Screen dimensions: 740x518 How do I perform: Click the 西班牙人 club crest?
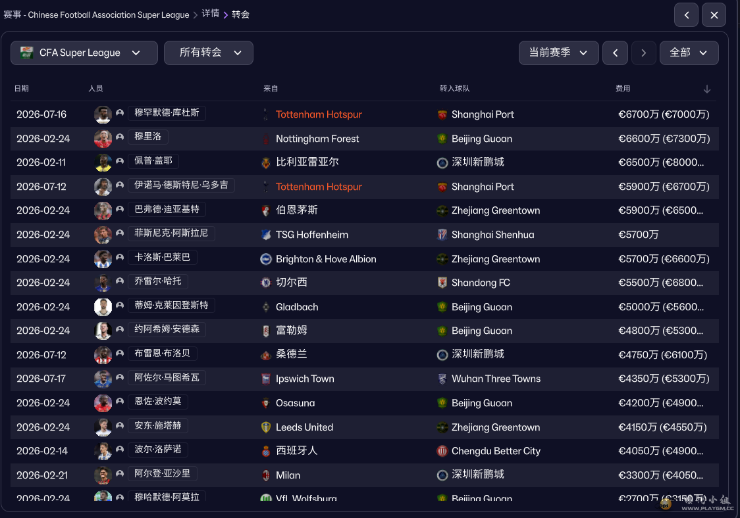(x=266, y=451)
